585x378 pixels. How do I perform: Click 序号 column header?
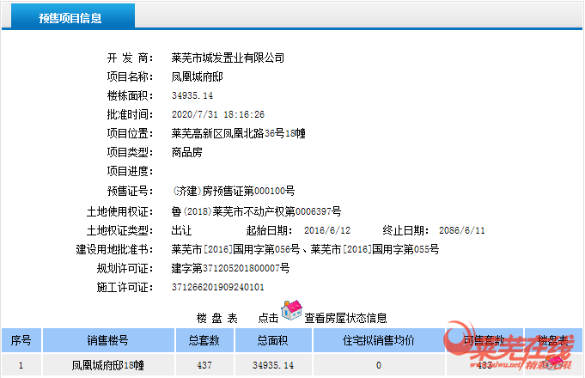[21, 340]
